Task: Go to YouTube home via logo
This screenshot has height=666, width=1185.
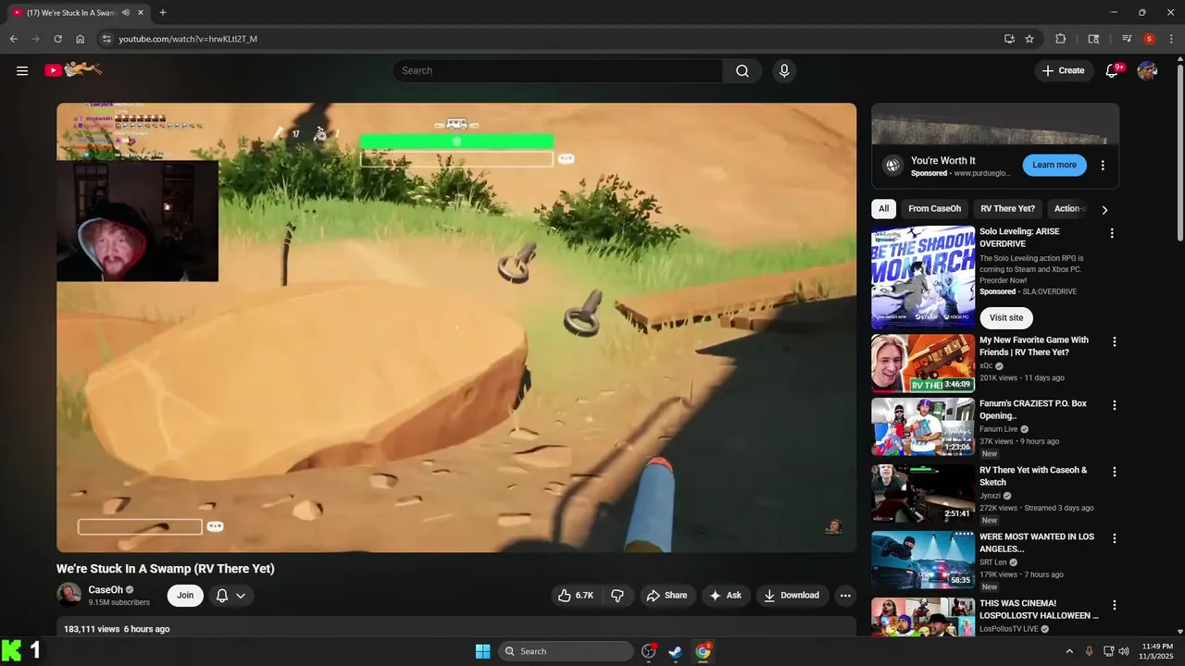Action: (73, 70)
